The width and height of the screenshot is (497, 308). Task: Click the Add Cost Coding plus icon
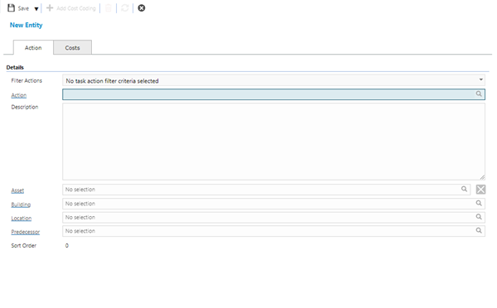click(50, 8)
